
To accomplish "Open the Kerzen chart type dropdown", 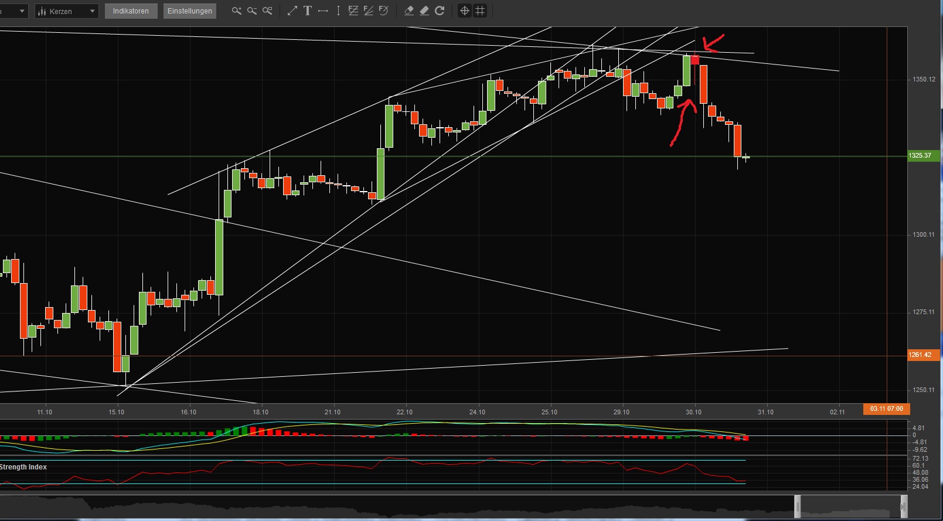I will click(x=67, y=11).
